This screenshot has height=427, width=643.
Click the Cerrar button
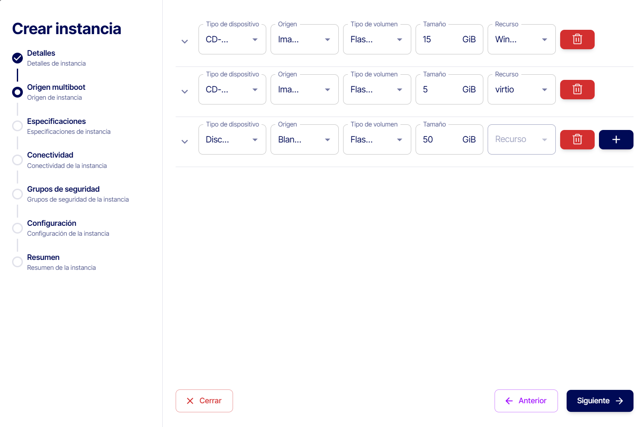coord(204,401)
